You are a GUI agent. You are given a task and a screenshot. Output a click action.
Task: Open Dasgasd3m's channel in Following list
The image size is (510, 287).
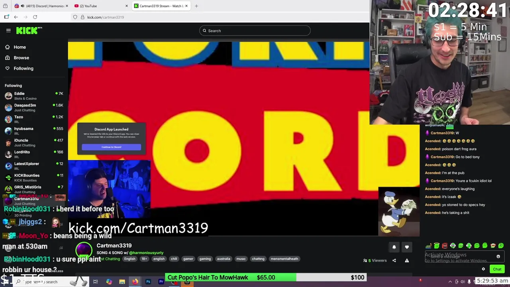34,108
